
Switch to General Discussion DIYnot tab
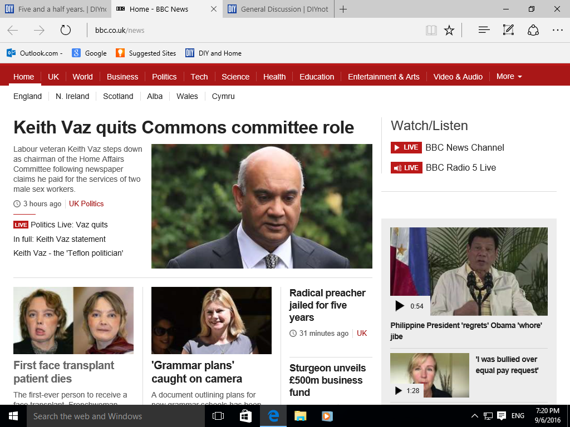278,9
